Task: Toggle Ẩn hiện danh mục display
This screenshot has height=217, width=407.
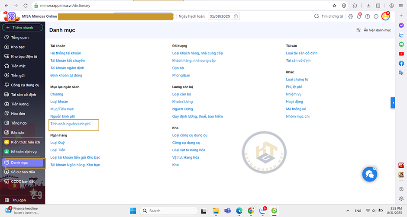Action: pyautogui.click(x=373, y=30)
